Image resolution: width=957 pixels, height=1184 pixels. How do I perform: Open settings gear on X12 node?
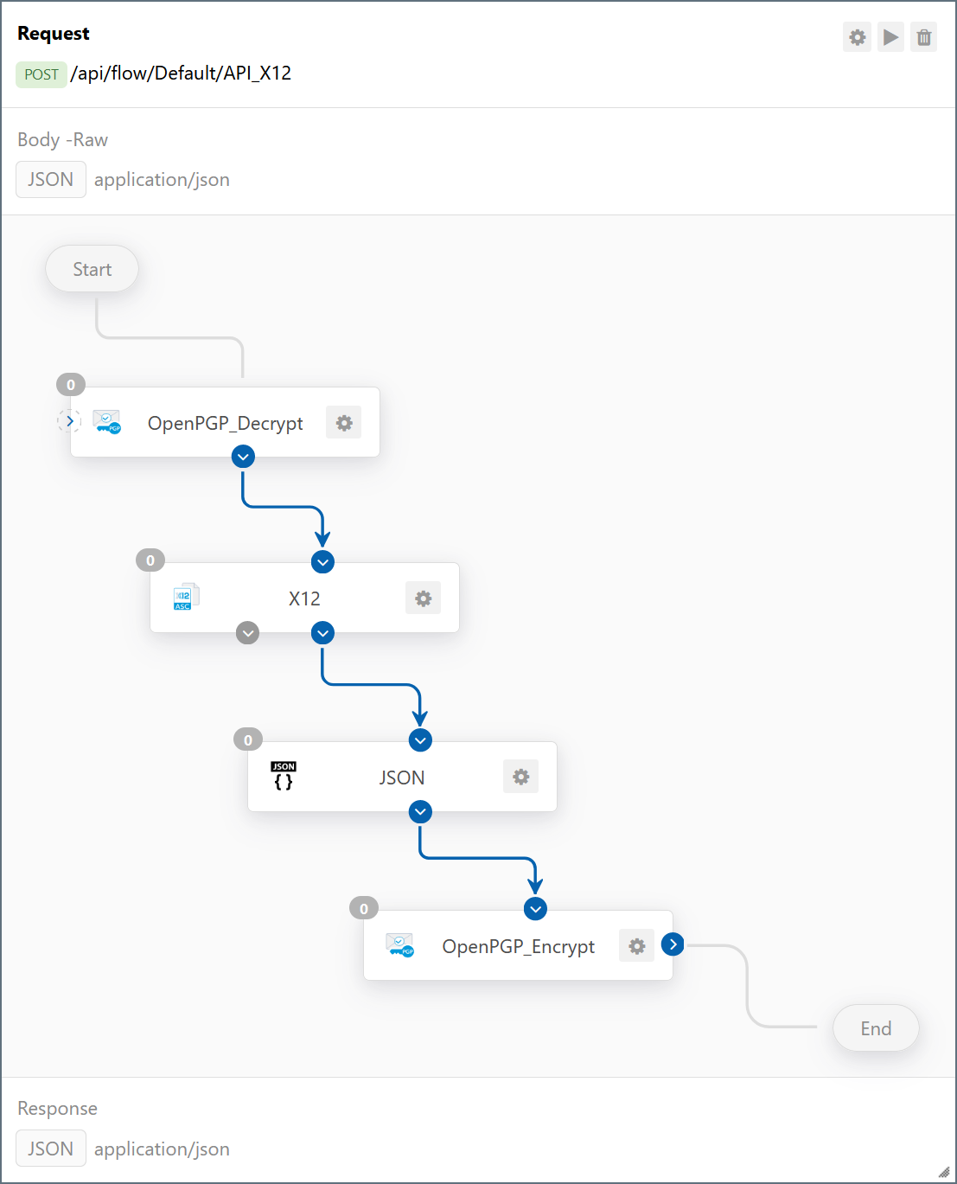423,598
